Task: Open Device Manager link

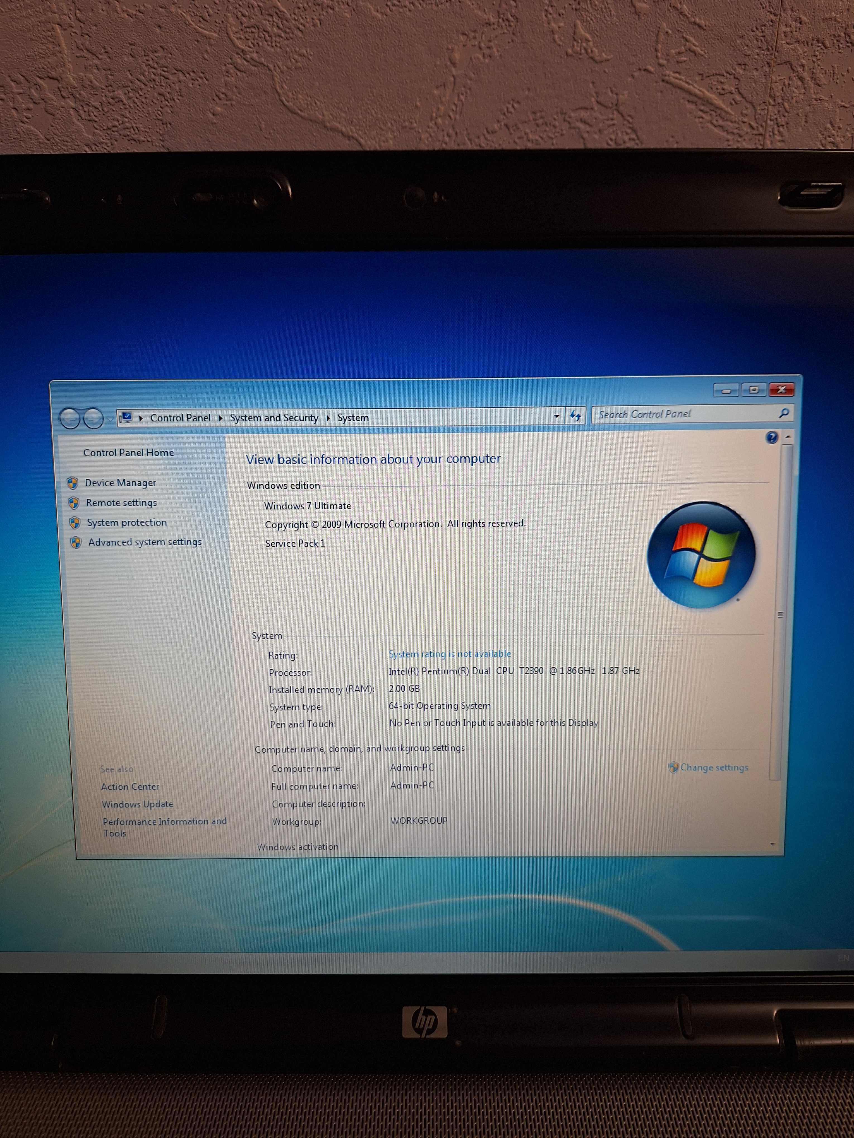Action: pyautogui.click(x=121, y=483)
